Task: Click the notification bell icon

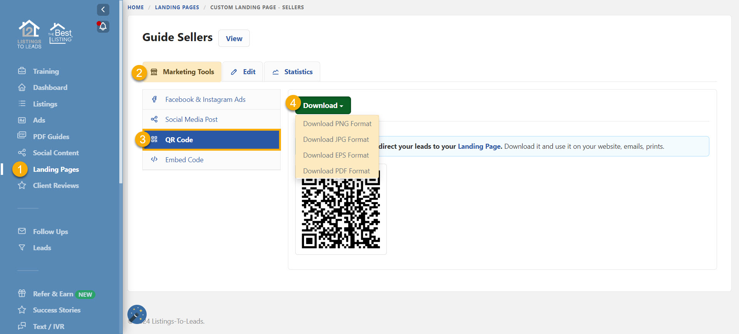Action: pos(103,27)
